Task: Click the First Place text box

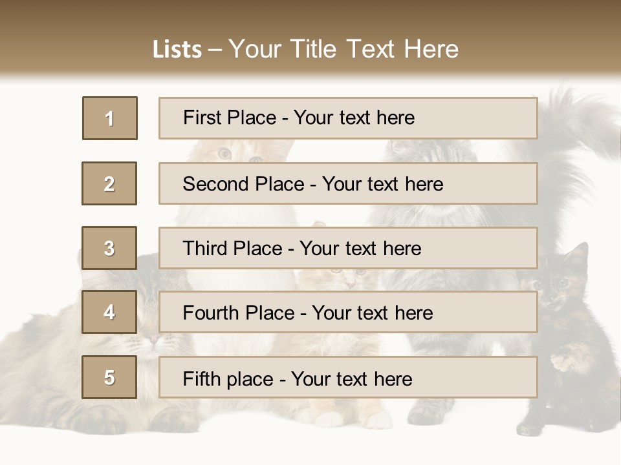Action: pos(348,118)
